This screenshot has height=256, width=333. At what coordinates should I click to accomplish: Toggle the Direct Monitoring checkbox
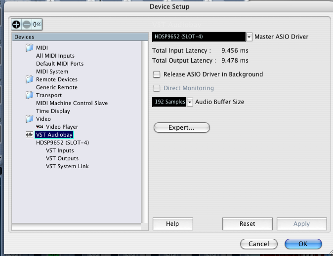(x=157, y=88)
